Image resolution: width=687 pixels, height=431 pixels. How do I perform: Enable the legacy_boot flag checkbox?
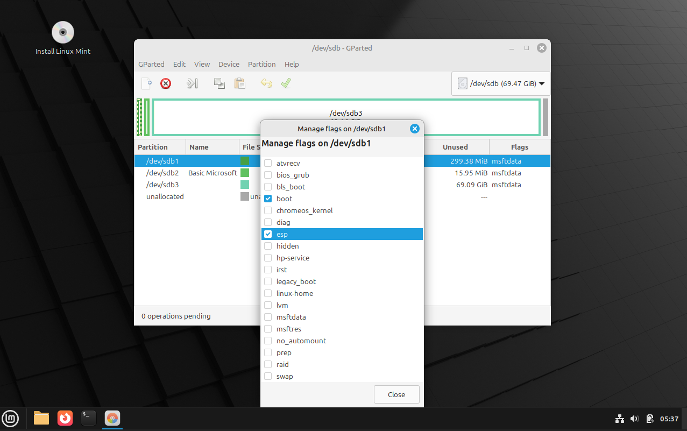click(268, 281)
